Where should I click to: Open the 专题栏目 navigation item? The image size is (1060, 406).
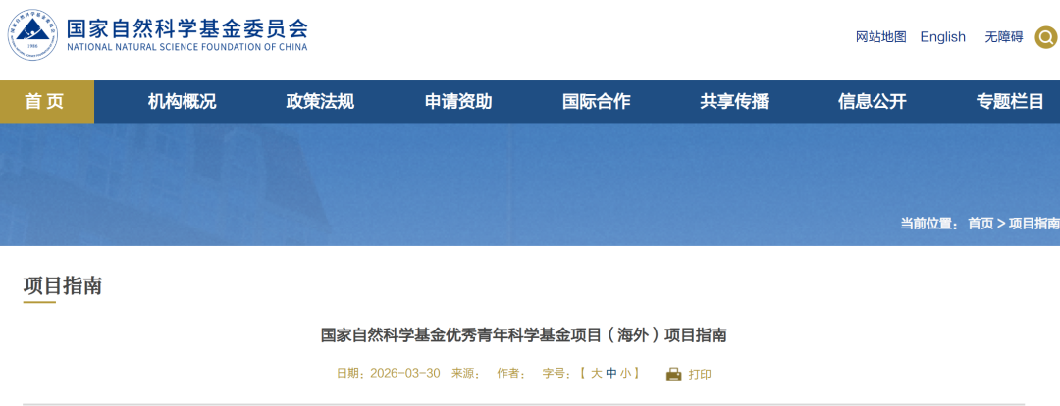pos(1010,102)
